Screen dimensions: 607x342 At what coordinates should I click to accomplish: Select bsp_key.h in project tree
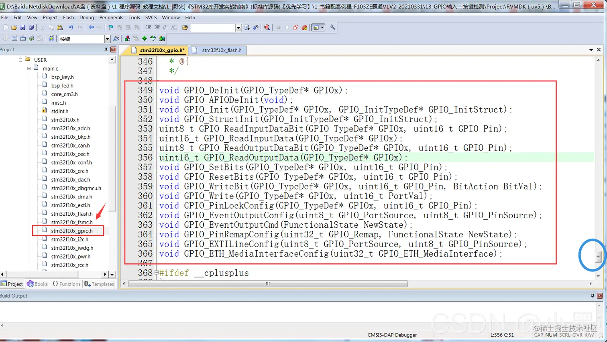pyautogui.click(x=62, y=77)
